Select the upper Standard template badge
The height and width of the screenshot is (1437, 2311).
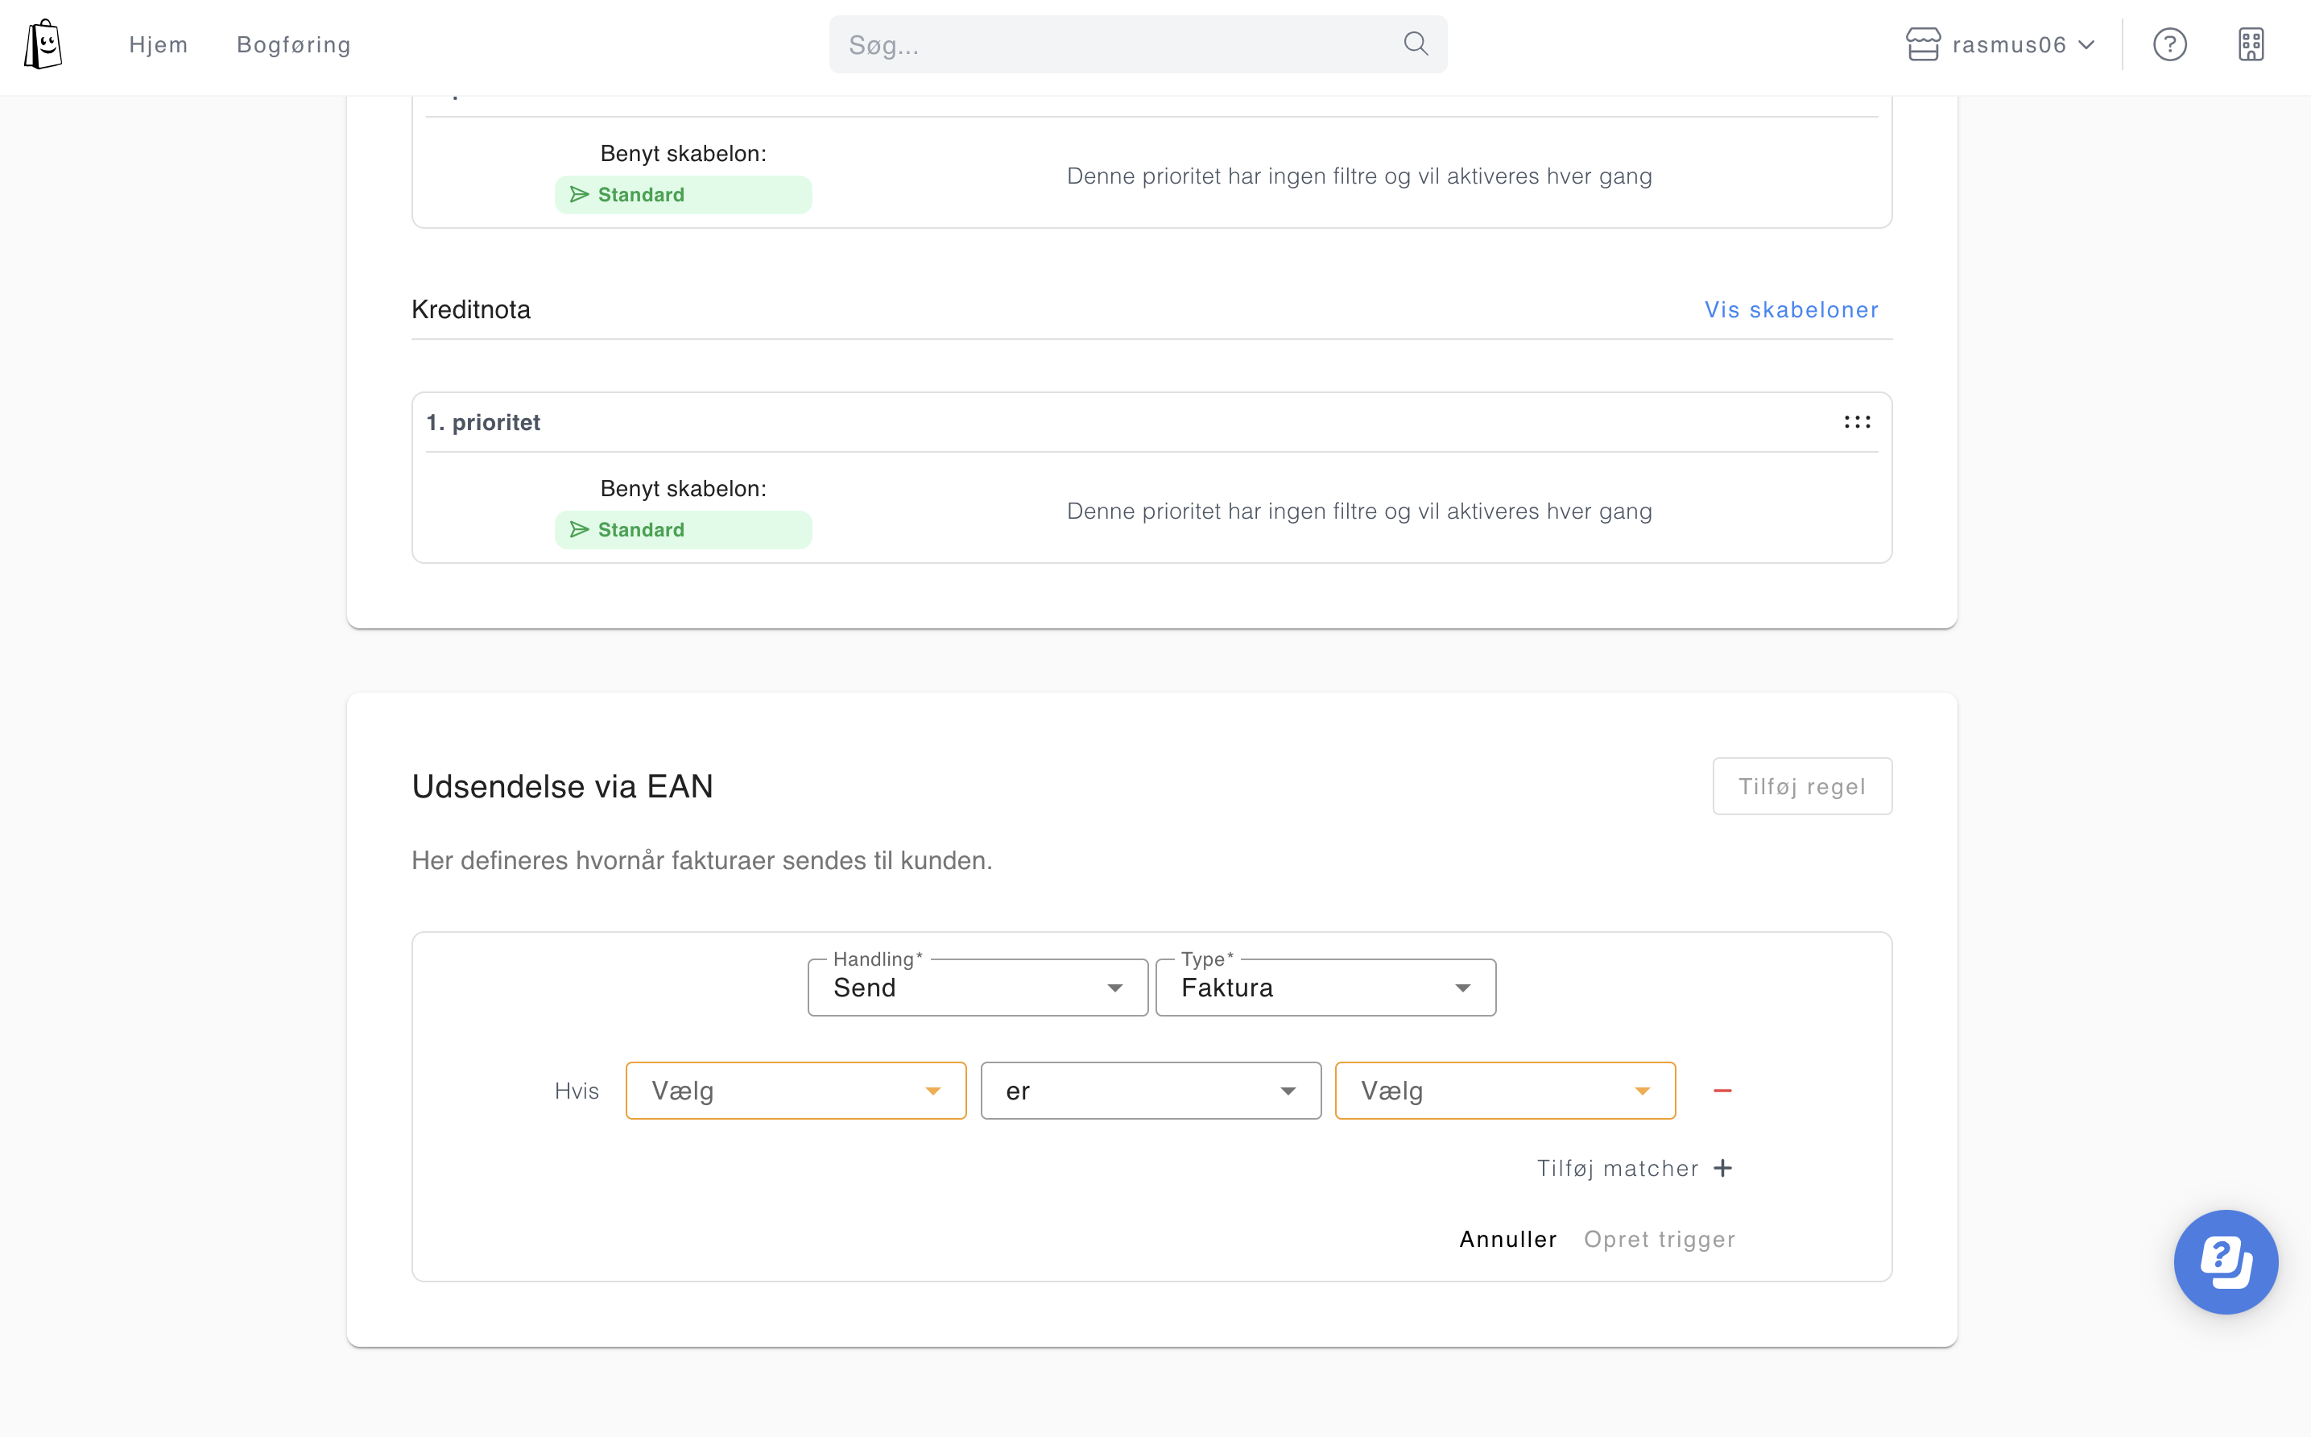click(683, 195)
